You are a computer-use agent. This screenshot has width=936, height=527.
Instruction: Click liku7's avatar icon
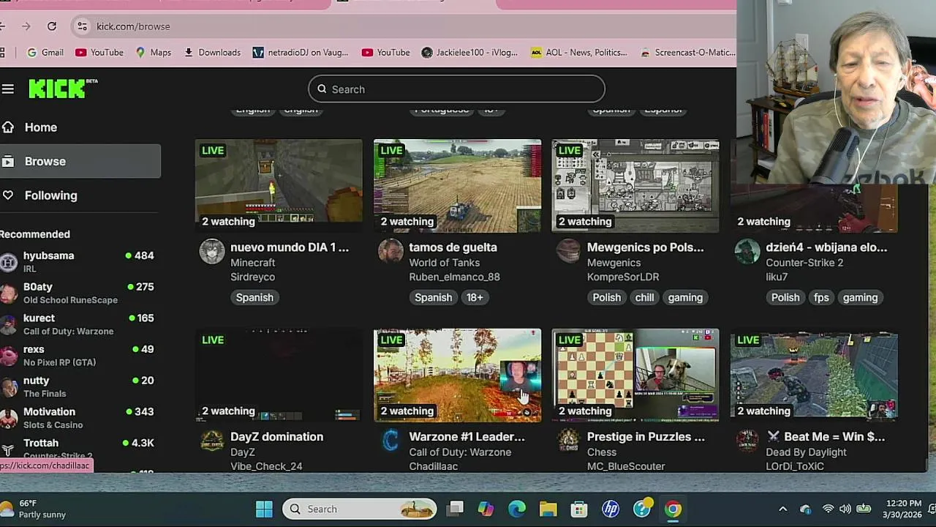pos(747,252)
